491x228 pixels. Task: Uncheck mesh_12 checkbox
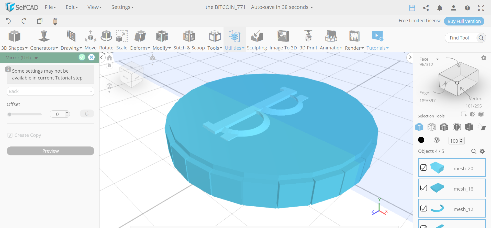coord(423,208)
